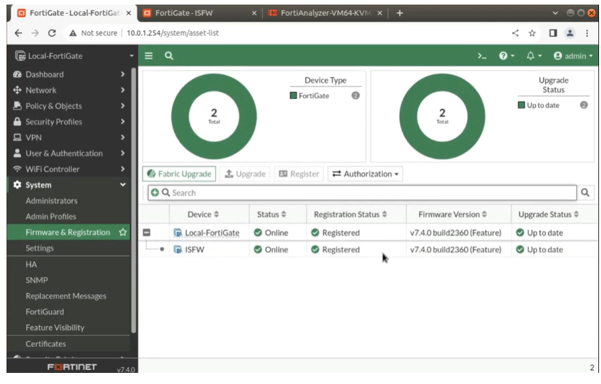601x384 pixels.
Task: Click the add filter plus icon in search
Action: pos(155,192)
